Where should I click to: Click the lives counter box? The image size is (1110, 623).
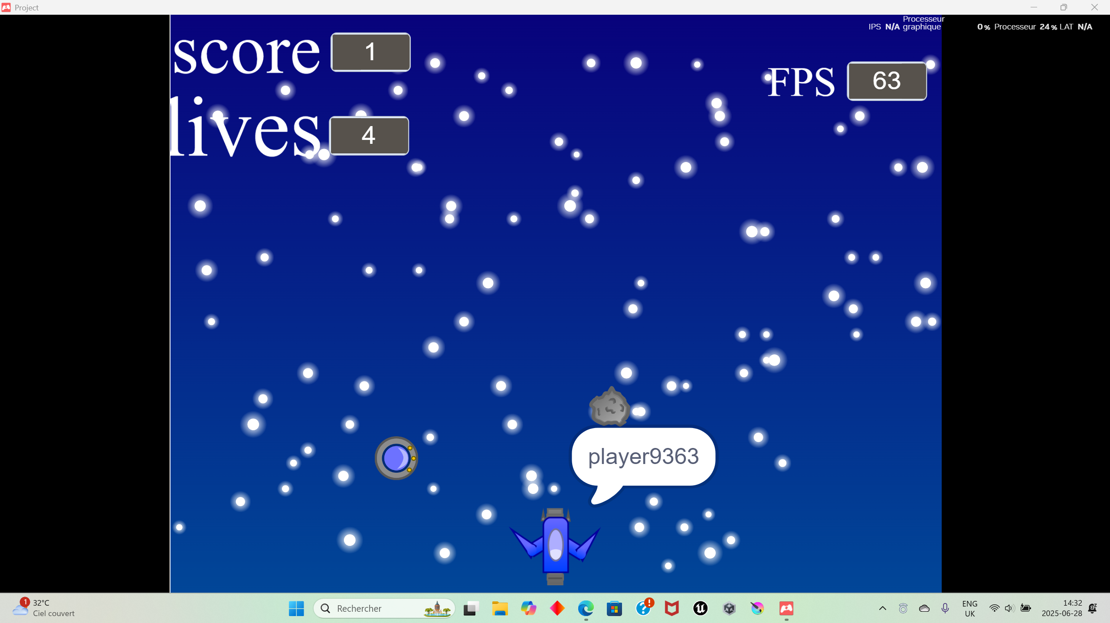pyautogui.click(x=369, y=135)
